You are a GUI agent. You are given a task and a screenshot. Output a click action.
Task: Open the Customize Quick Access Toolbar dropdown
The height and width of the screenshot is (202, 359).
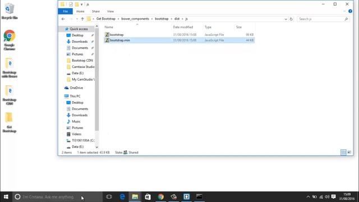tap(81, 4)
